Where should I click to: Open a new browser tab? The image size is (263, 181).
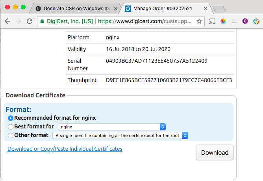[218, 9]
